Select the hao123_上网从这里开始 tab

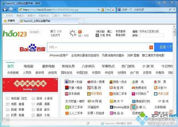49,21
